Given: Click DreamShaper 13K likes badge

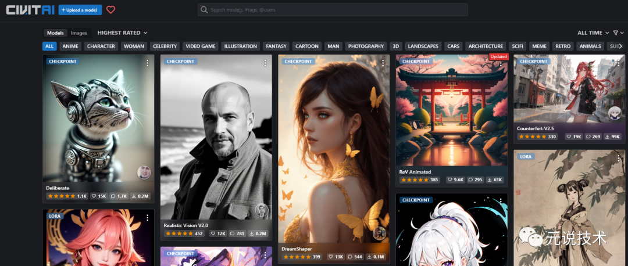Looking at the screenshot, I should 336,257.
